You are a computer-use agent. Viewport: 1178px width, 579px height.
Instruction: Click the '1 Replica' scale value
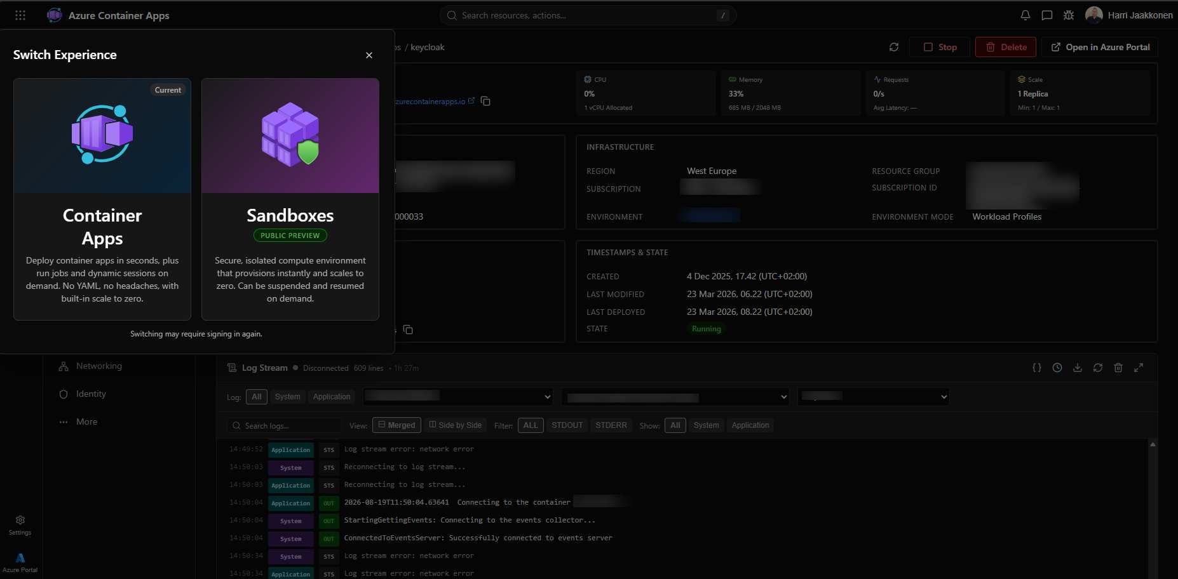(1033, 94)
